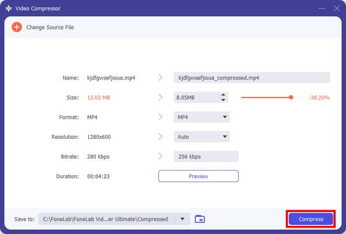Click the Preview button
The height and width of the screenshot is (234, 346).
(x=198, y=176)
